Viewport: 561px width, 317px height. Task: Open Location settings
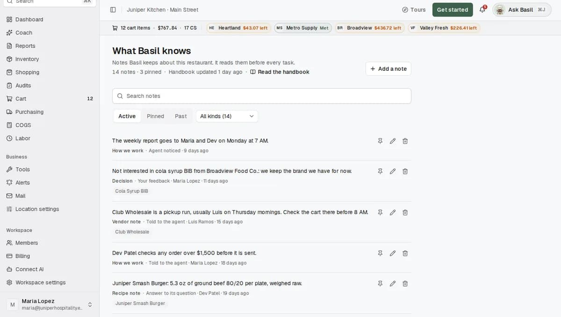(50, 209)
